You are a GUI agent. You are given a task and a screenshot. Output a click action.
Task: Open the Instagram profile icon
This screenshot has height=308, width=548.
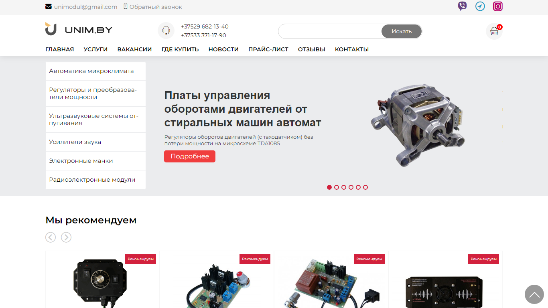tap(498, 6)
